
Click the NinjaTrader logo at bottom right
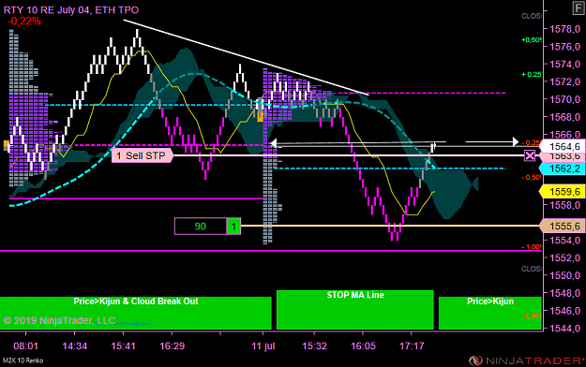[x=526, y=360]
